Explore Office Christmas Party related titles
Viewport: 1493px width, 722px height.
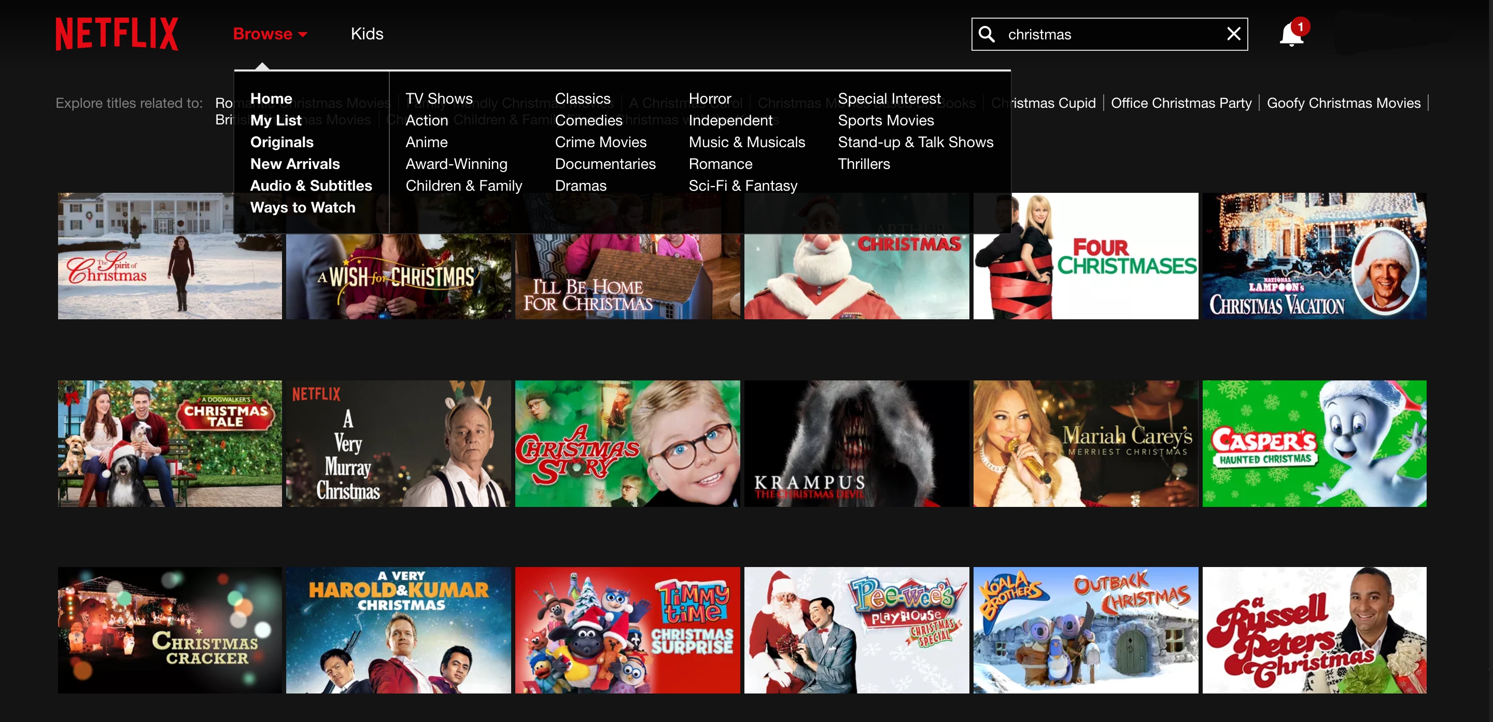point(1180,103)
